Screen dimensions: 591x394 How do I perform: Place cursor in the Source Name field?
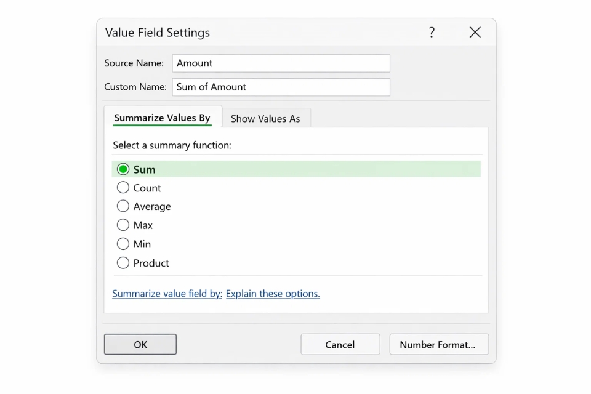[x=281, y=63]
